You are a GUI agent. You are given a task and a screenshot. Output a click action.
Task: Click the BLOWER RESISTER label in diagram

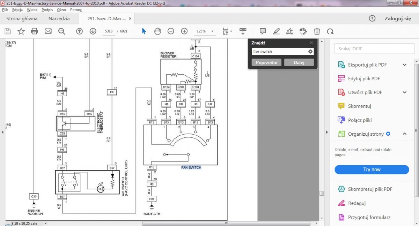(x=168, y=55)
